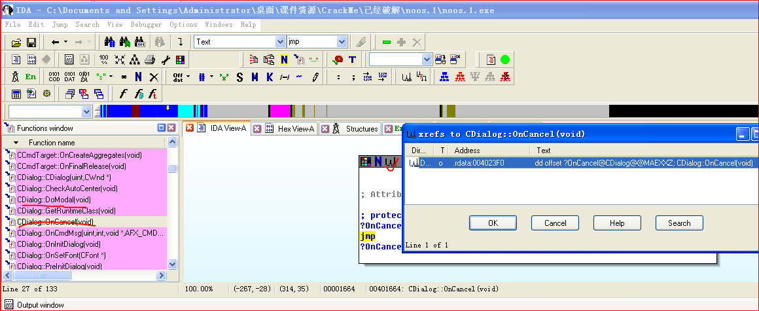The width and height of the screenshot is (759, 311).
Task: Open the back-navigation history dropdown arrow
Action: tap(66, 42)
